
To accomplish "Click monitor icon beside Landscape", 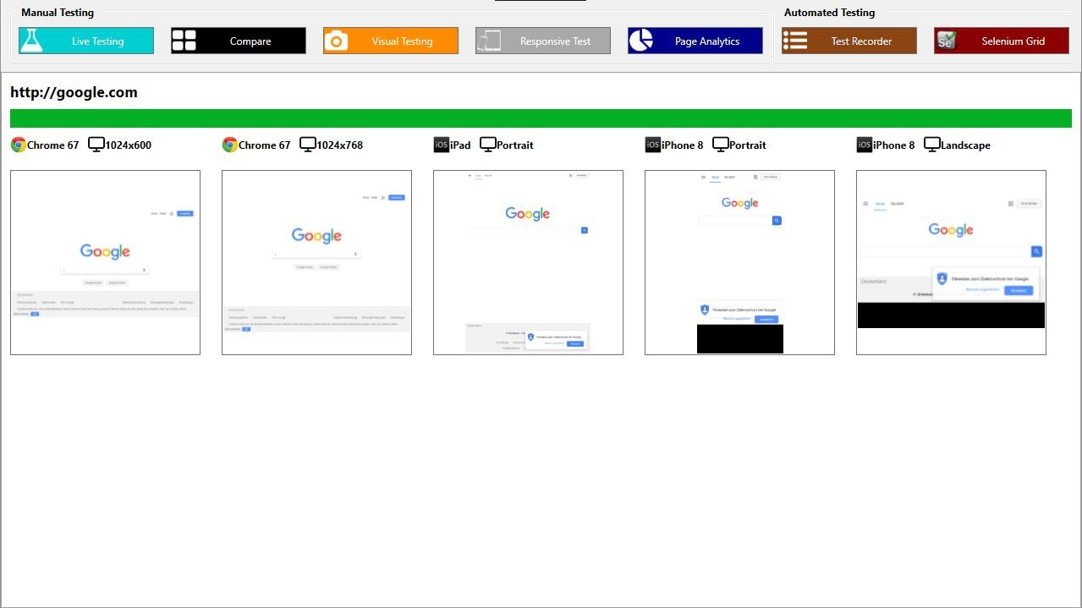I will click(x=932, y=145).
